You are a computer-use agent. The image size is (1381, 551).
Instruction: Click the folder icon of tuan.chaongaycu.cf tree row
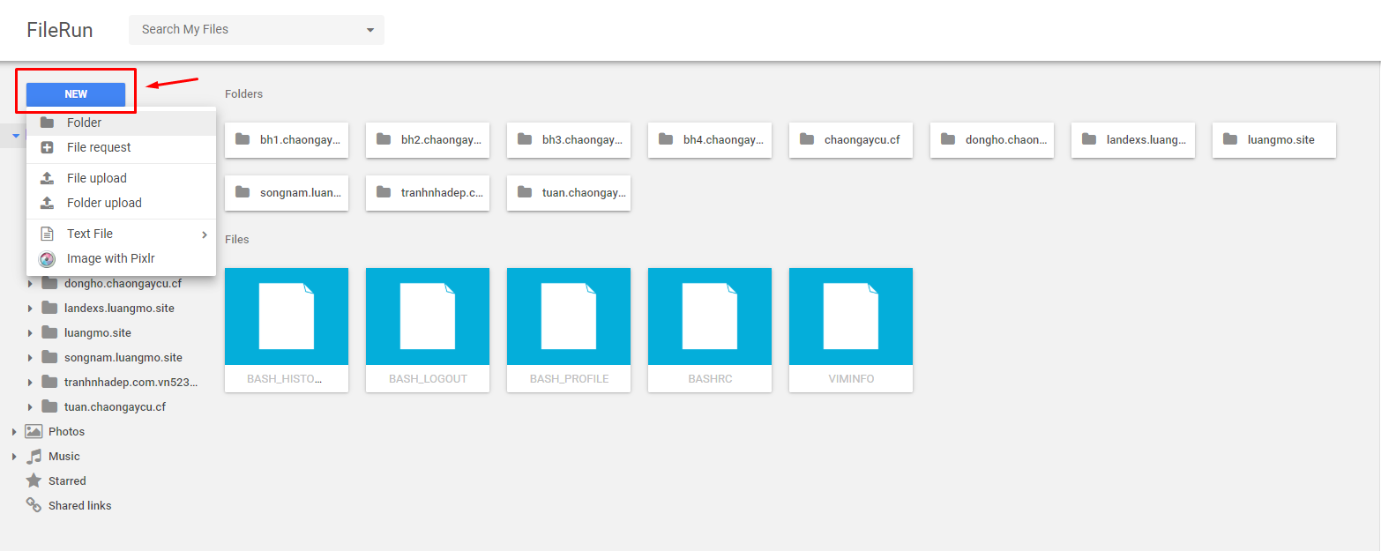tap(49, 406)
